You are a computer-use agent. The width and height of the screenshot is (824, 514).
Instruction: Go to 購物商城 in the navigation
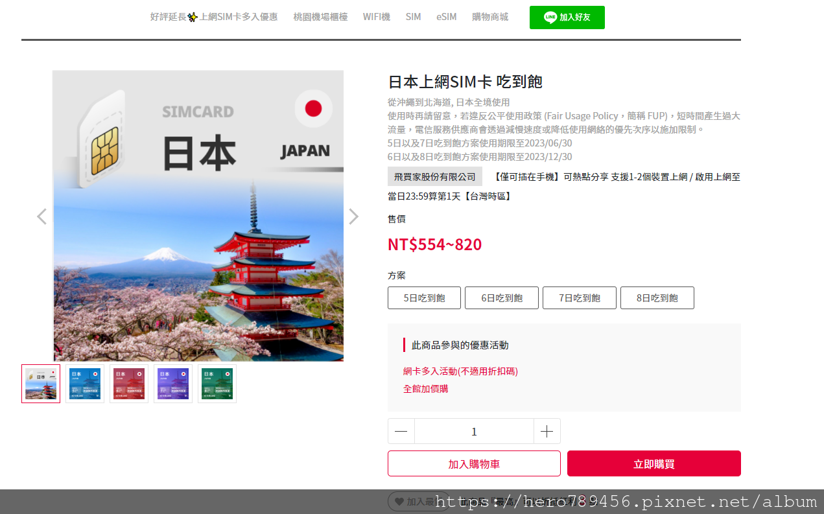pyautogui.click(x=490, y=17)
